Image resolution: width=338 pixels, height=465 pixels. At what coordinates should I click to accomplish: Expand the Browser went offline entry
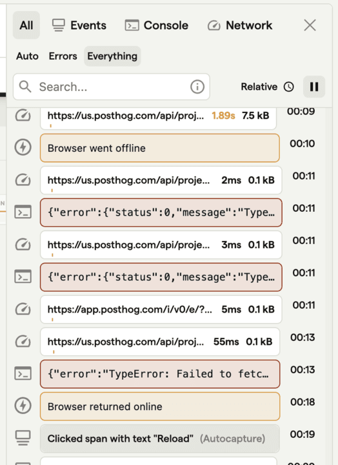[x=160, y=148]
